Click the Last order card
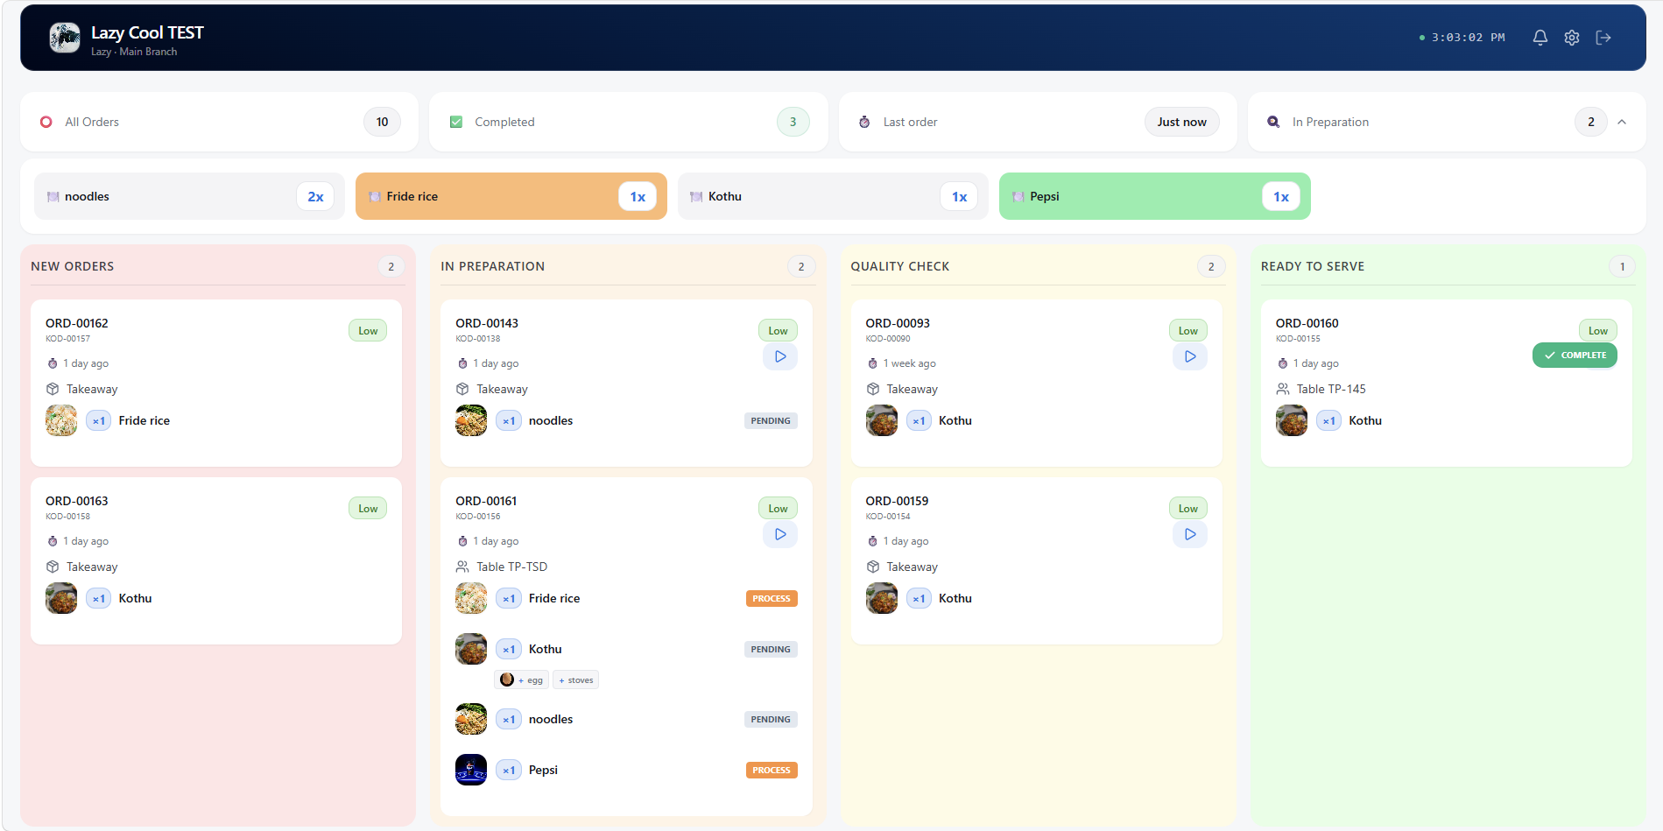The image size is (1663, 831). (x=1038, y=122)
